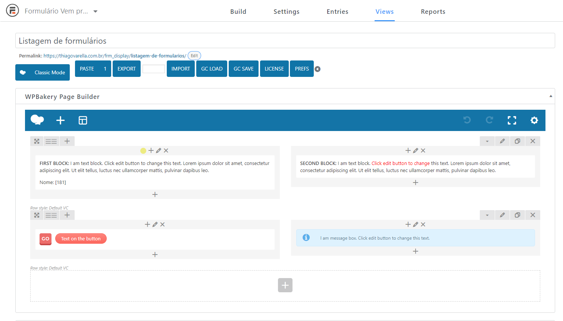Click the view title field Listagem de formulários
This screenshot has width=563, height=321.
tap(285, 41)
